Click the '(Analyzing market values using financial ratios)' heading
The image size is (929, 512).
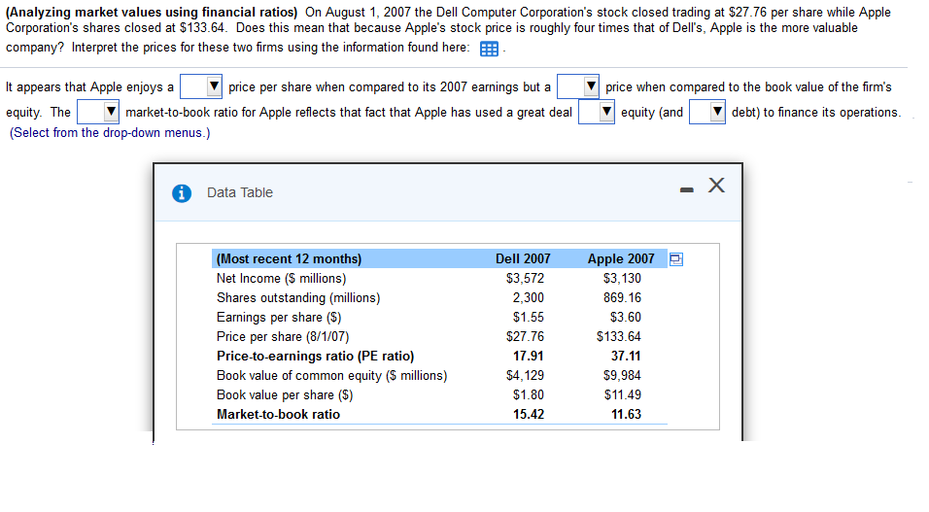pyautogui.click(x=152, y=12)
